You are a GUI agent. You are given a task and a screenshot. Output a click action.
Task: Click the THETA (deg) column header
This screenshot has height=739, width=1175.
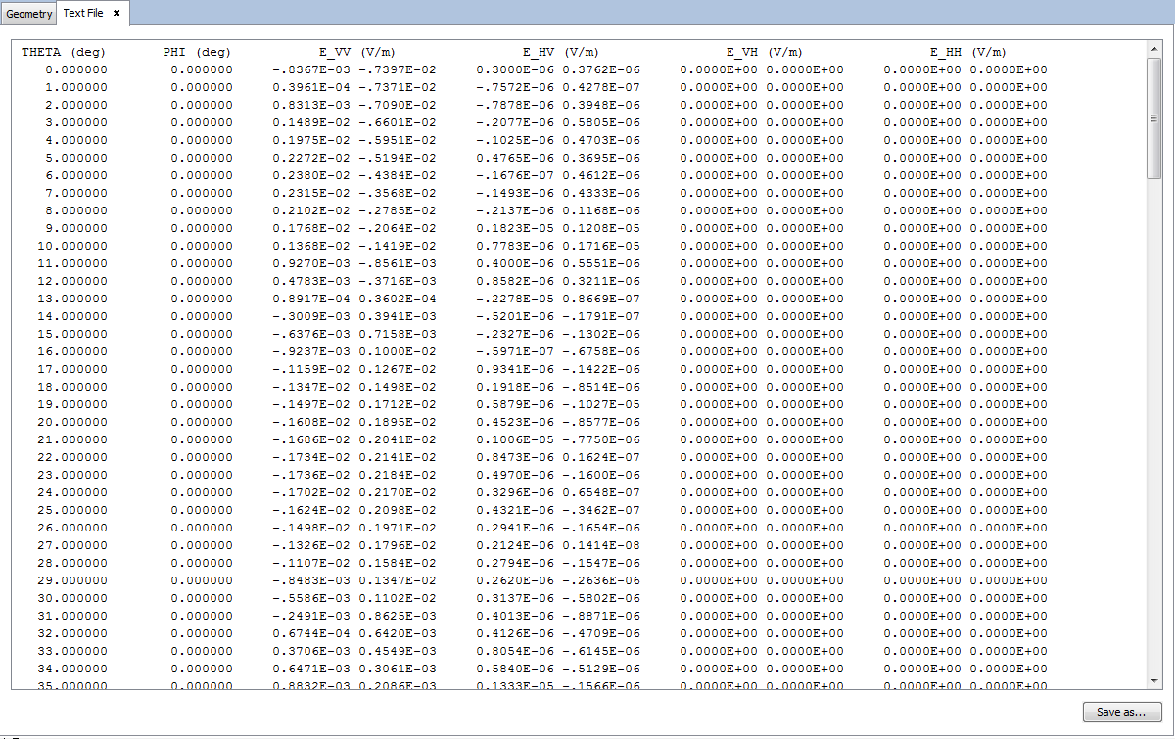[x=64, y=52]
